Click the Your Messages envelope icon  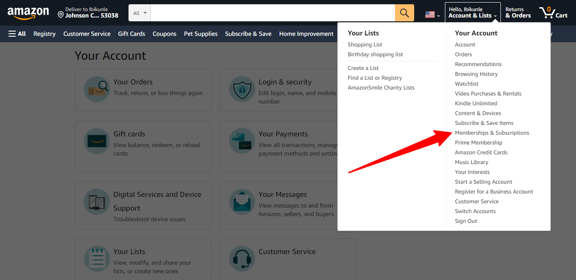click(x=242, y=202)
